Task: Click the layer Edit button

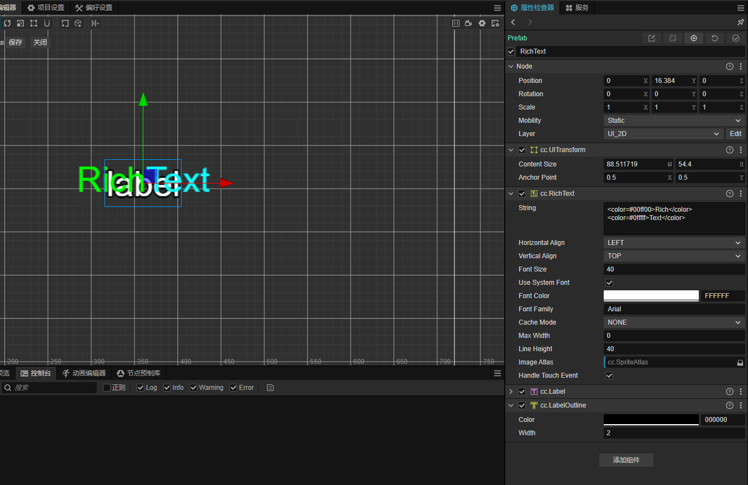Action: tap(735, 134)
